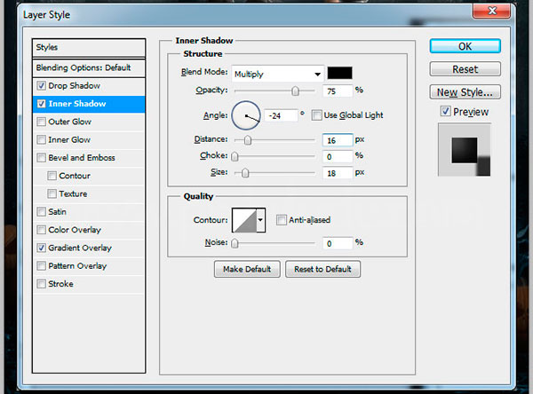The height and width of the screenshot is (394, 533).
Task: Toggle the Drop Shadow checkbox
Action: (42, 85)
